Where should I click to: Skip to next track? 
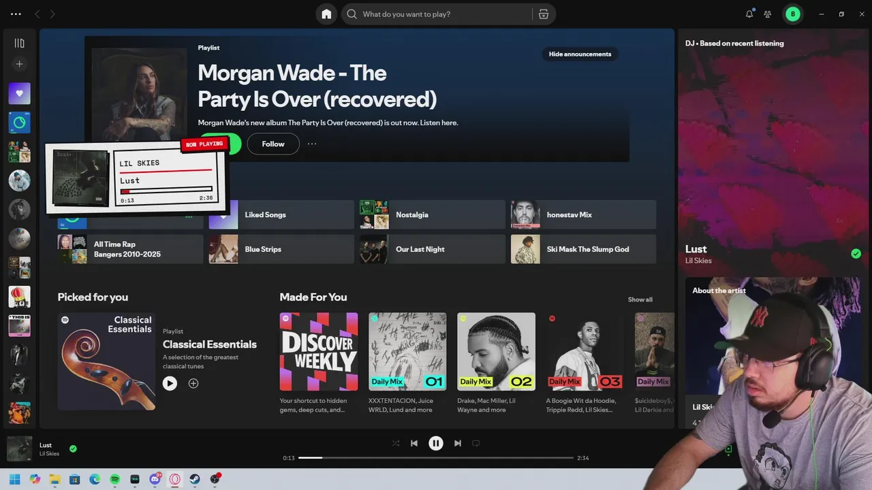(x=458, y=443)
